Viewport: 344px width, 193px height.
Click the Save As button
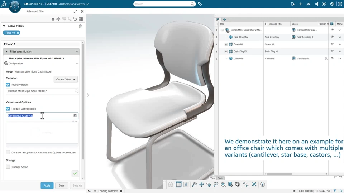tap(77, 185)
